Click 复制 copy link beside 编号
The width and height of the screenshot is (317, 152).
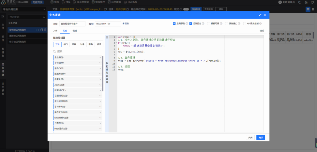pyautogui.click(x=126, y=24)
